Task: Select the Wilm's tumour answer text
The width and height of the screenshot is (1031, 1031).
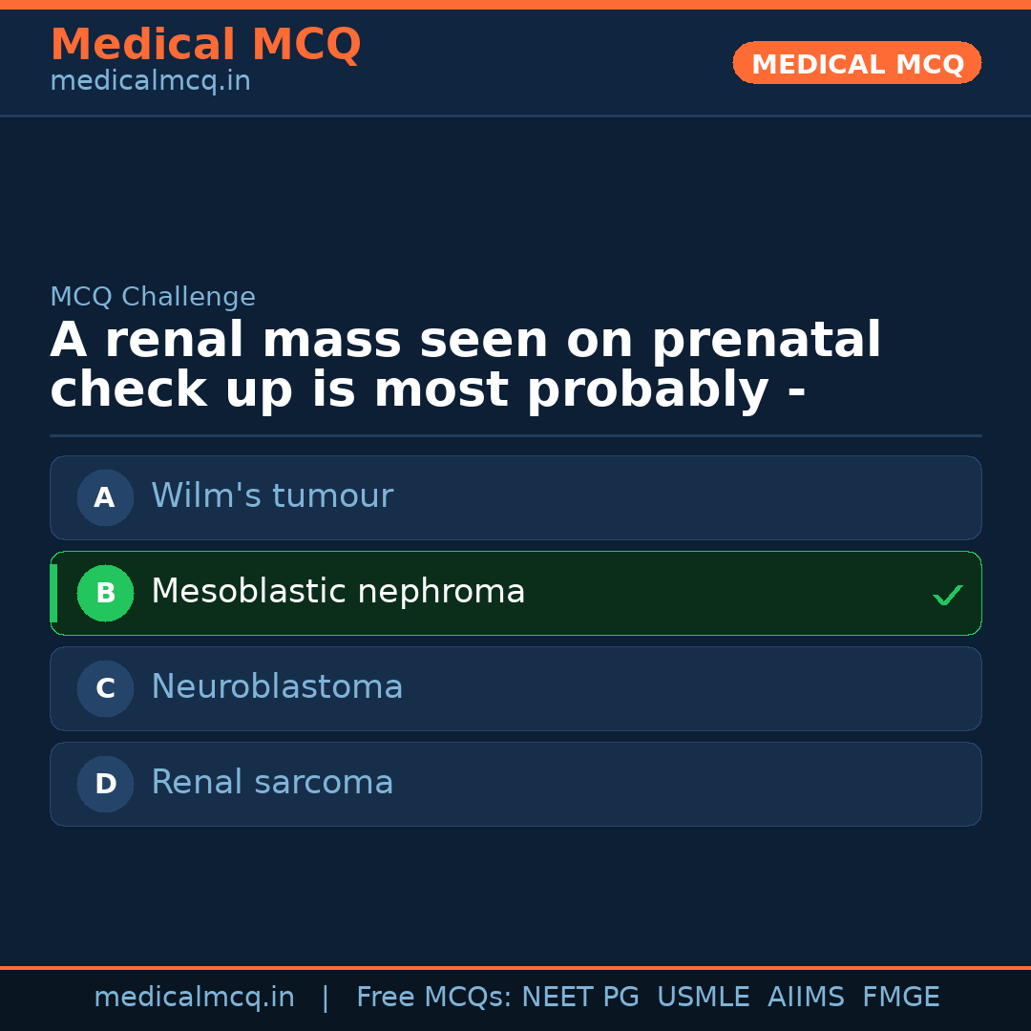Action: tap(272, 496)
